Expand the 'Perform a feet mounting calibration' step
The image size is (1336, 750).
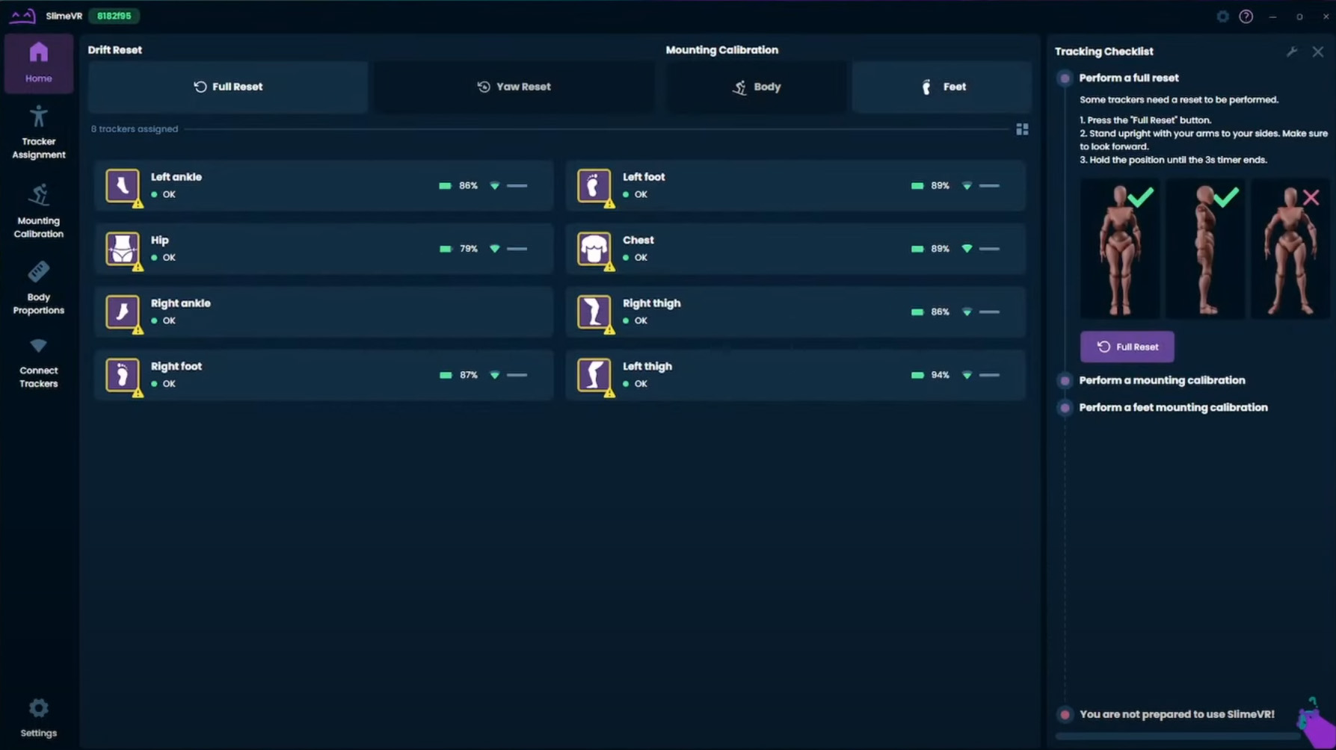click(x=1173, y=407)
